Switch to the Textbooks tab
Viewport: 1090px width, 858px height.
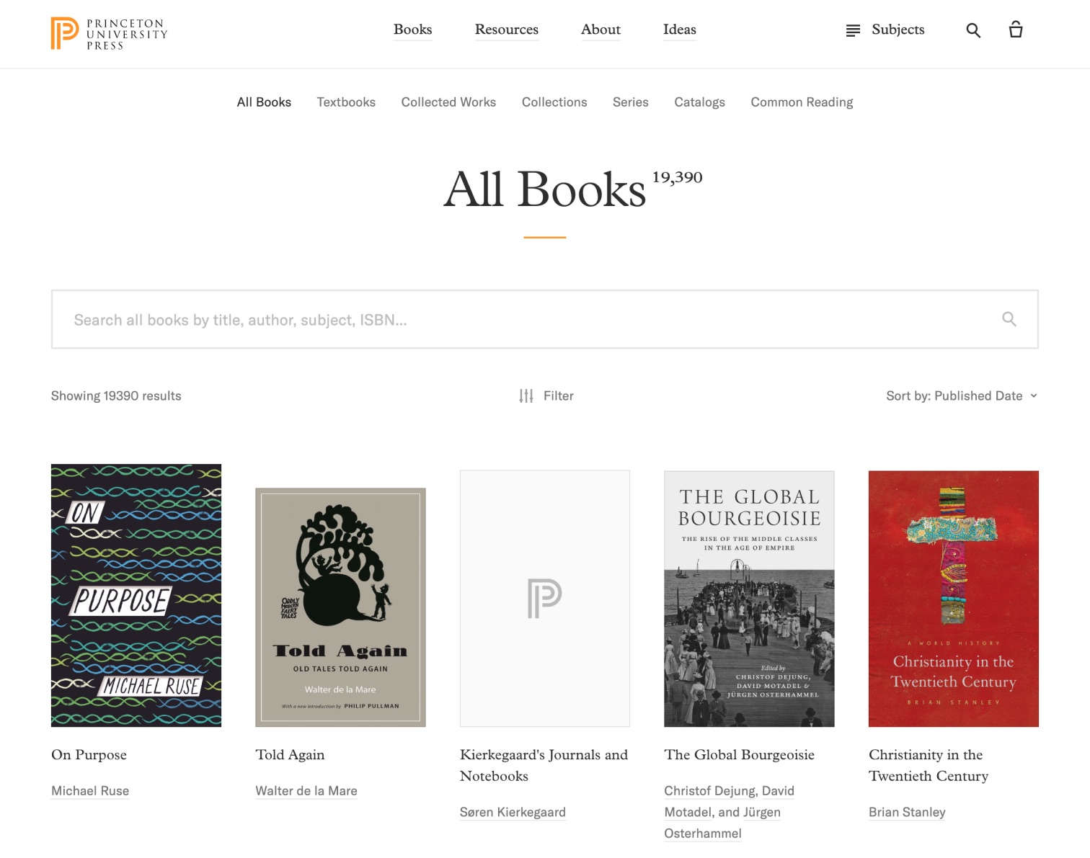pyautogui.click(x=346, y=102)
